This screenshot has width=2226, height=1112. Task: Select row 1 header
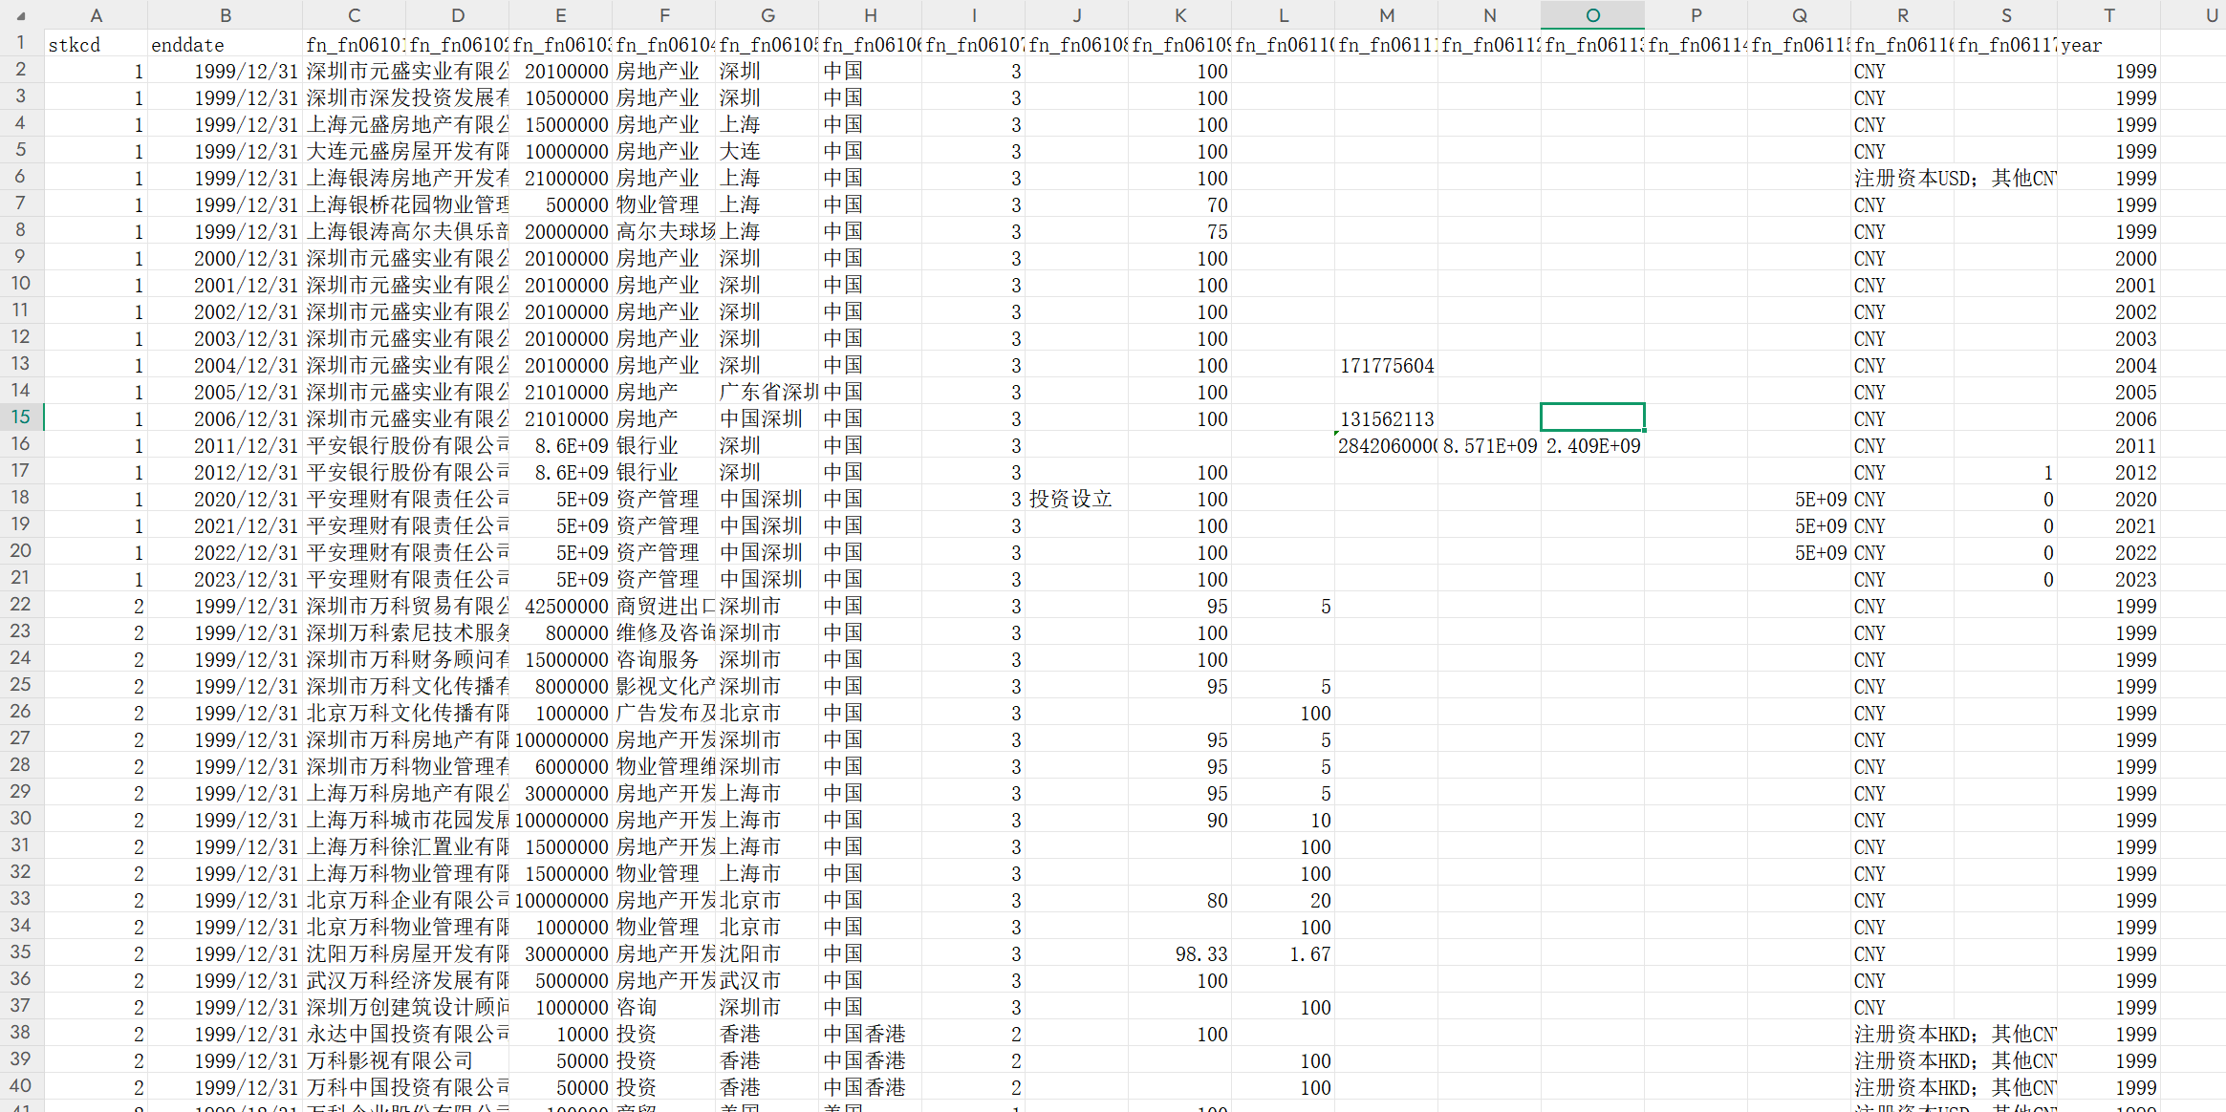pos(21,43)
